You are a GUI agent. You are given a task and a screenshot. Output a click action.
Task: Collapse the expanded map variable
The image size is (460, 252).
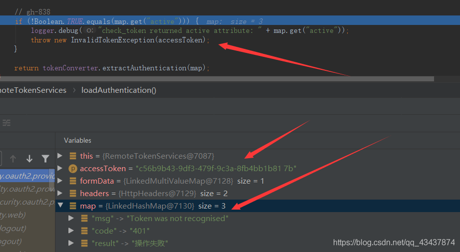tap(60, 206)
